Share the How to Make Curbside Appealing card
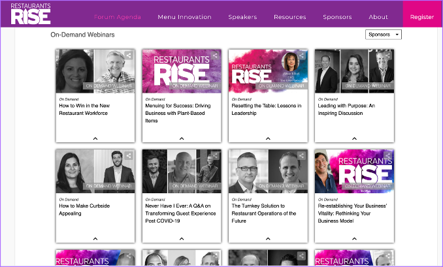This screenshot has height=267, width=443. point(129,155)
